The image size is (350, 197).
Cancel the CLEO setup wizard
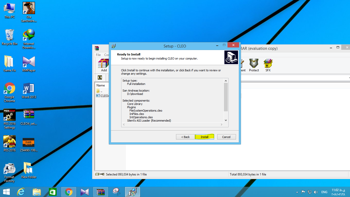pos(226,137)
